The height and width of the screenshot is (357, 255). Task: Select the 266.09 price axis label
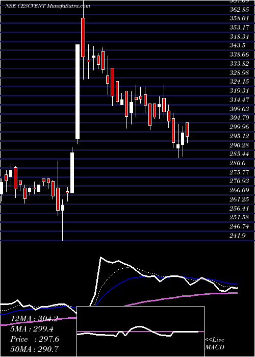pyautogui.click(x=240, y=190)
